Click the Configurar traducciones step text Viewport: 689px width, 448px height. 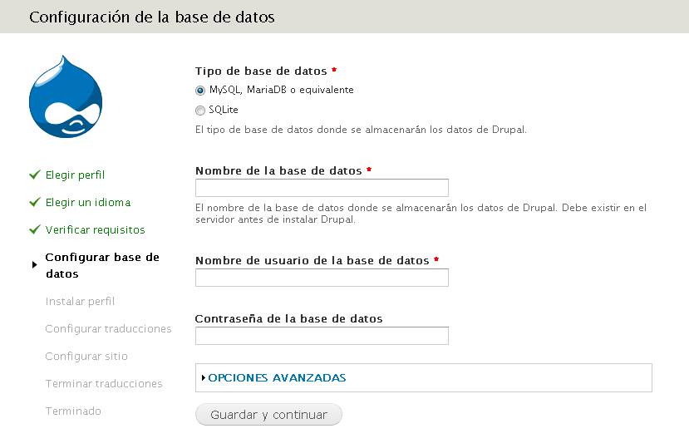[x=108, y=329]
